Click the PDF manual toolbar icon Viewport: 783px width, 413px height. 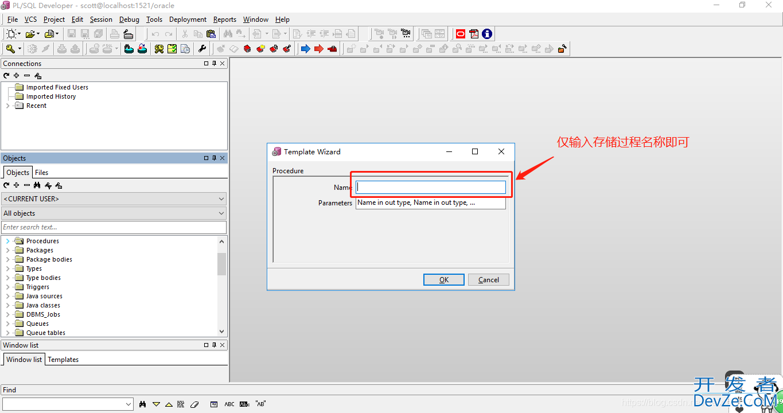[474, 34]
